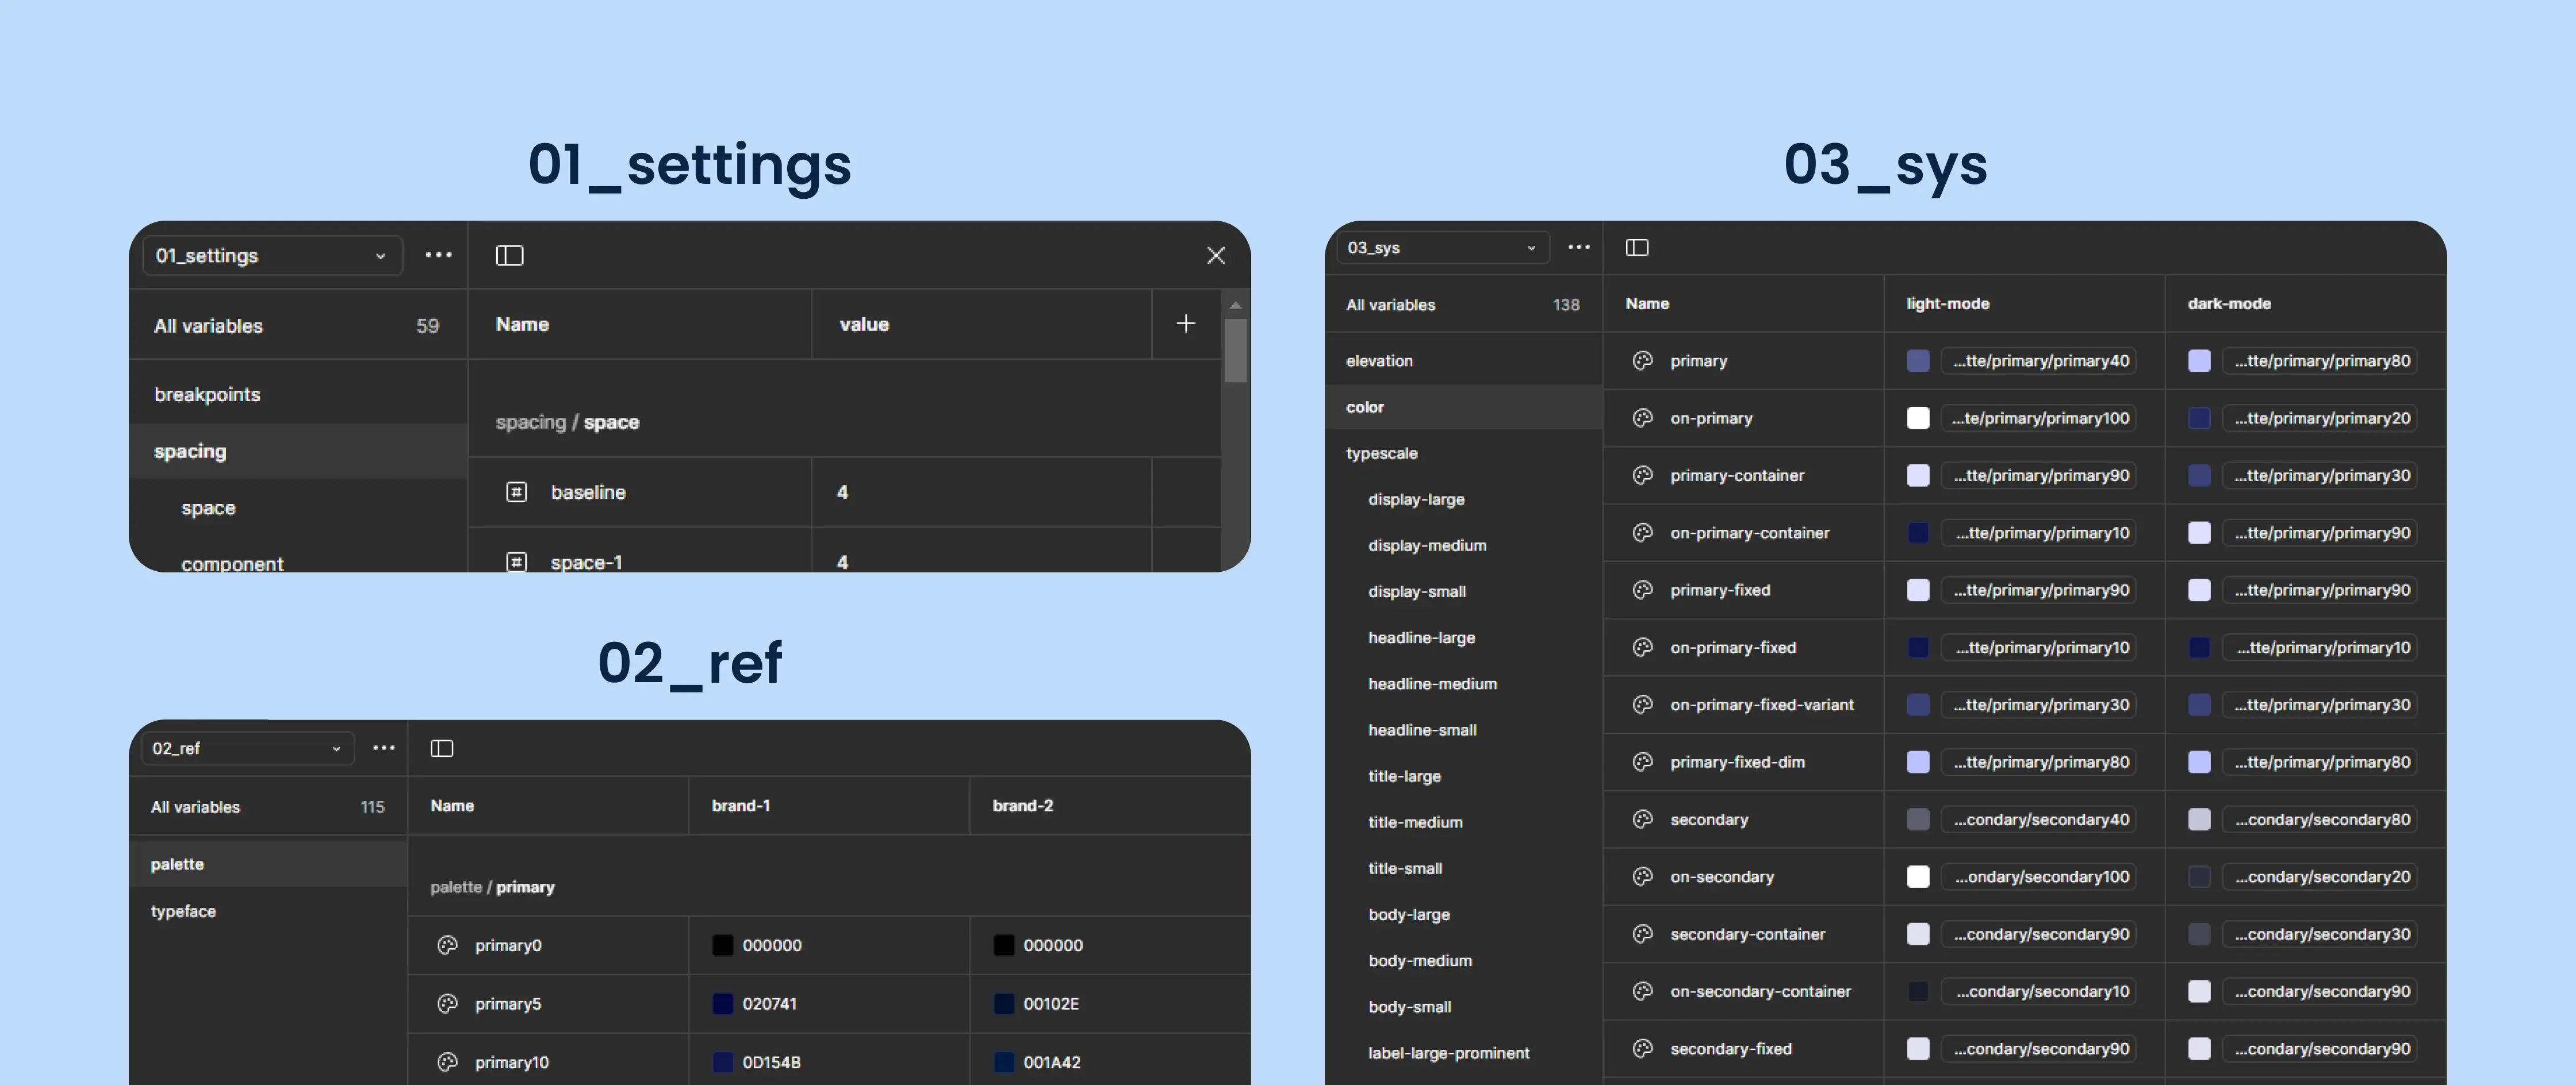
Task: Open more options menu in 02_ref panel
Action: click(384, 748)
